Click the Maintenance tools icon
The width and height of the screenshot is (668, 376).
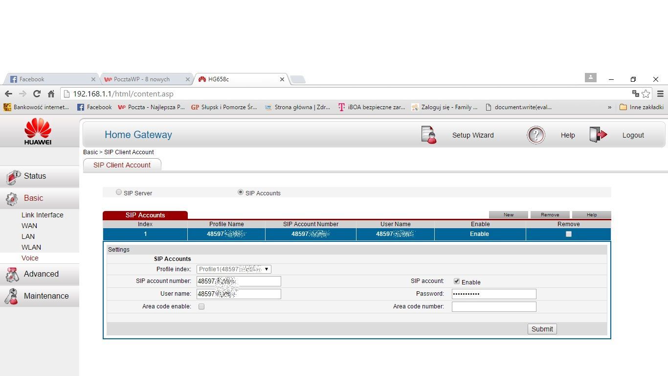pyautogui.click(x=12, y=296)
